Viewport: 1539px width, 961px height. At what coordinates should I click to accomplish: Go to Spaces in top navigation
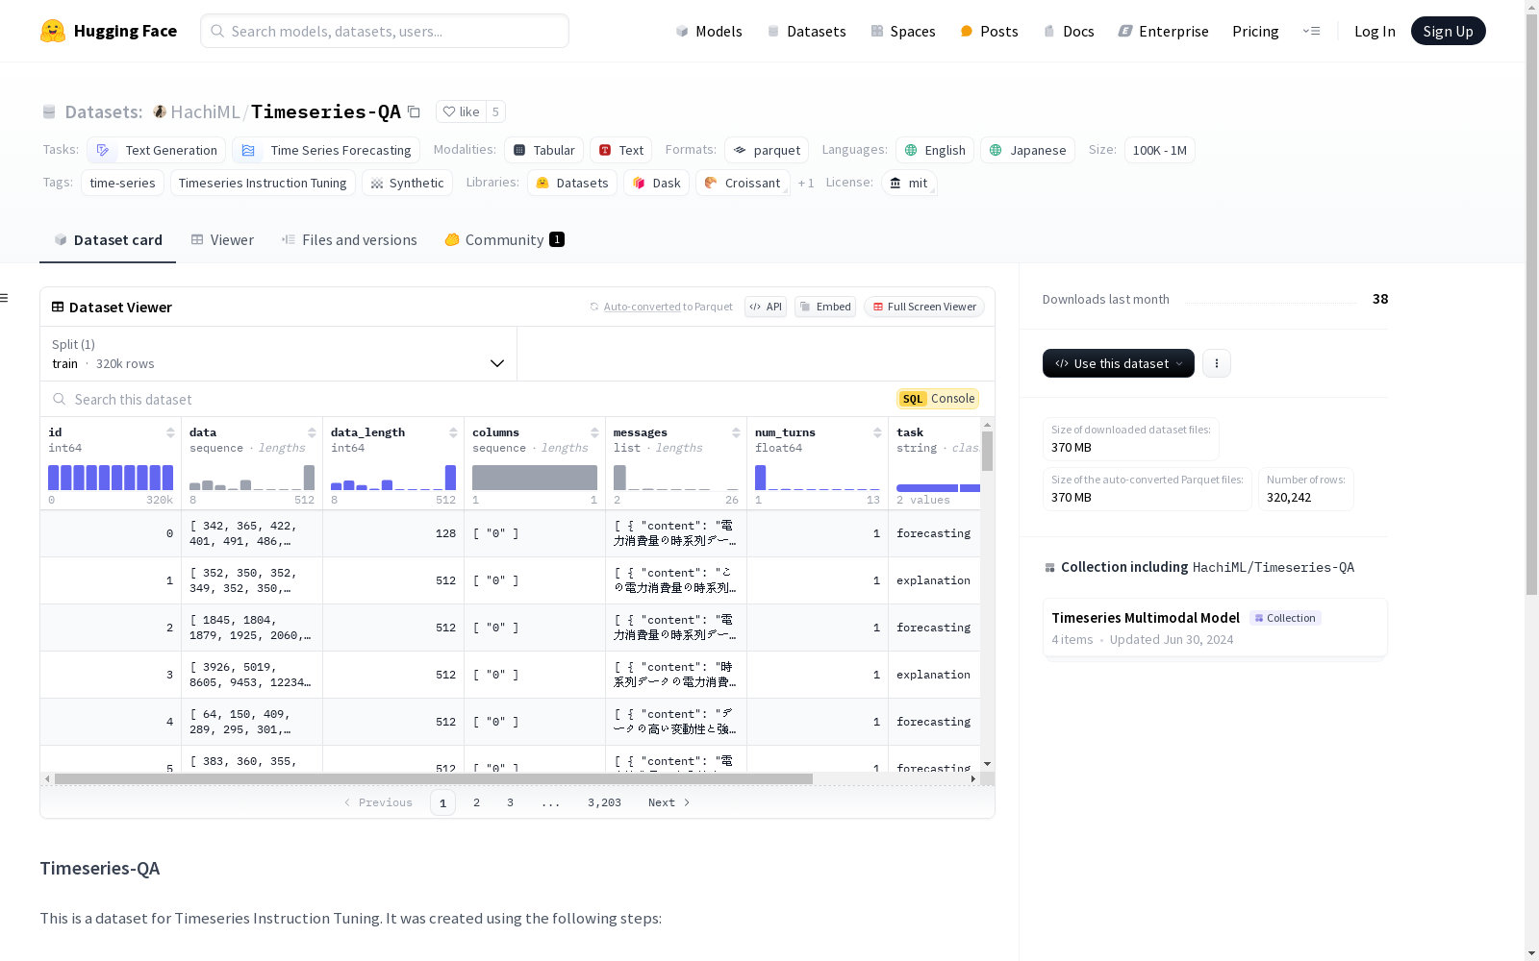click(x=903, y=31)
